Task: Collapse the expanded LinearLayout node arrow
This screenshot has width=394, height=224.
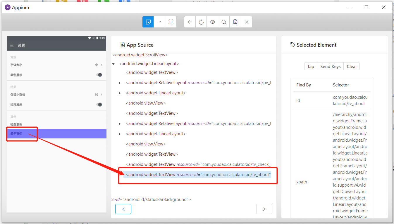Action: pos(113,64)
